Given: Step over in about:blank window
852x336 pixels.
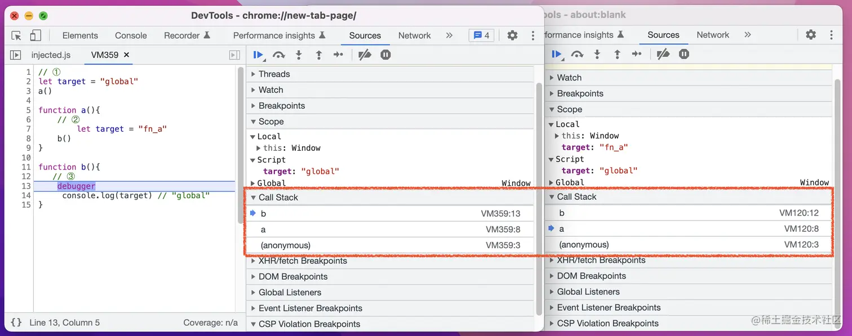Looking at the screenshot, I should (x=577, y=54).
